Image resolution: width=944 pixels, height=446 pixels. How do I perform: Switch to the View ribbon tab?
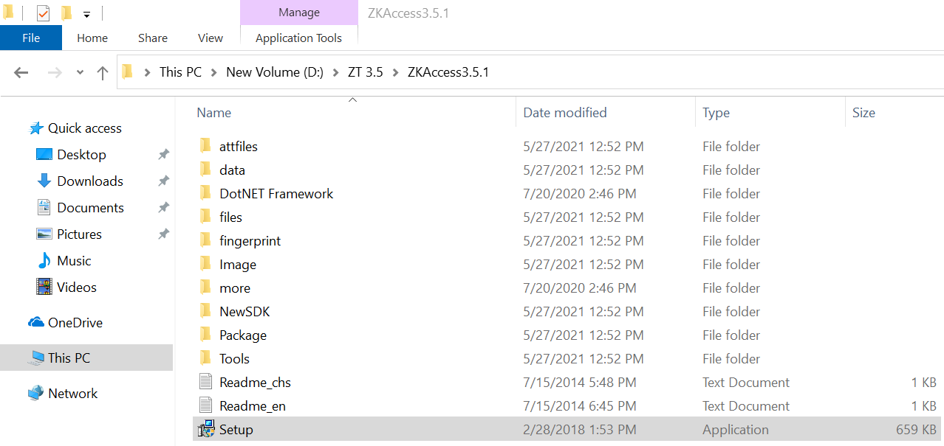pyautogui.click(x=210, y=38)
